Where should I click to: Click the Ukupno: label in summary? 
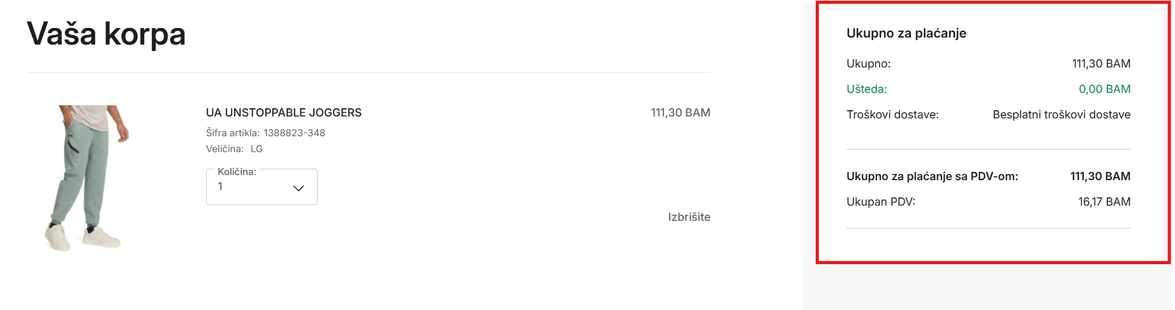click(x=868, y=64)
